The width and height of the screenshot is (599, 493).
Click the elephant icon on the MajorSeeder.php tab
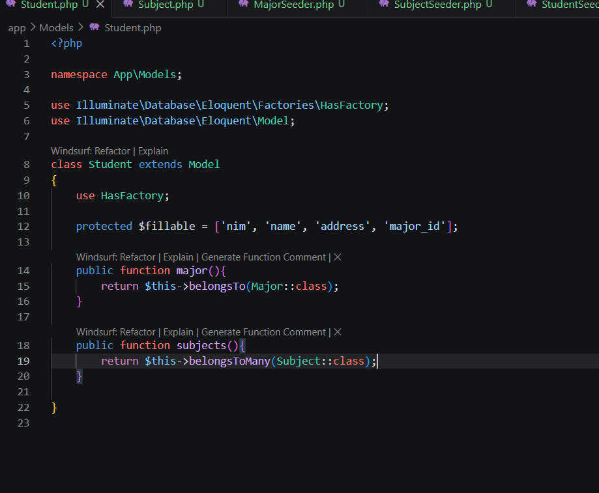[243, 4]
